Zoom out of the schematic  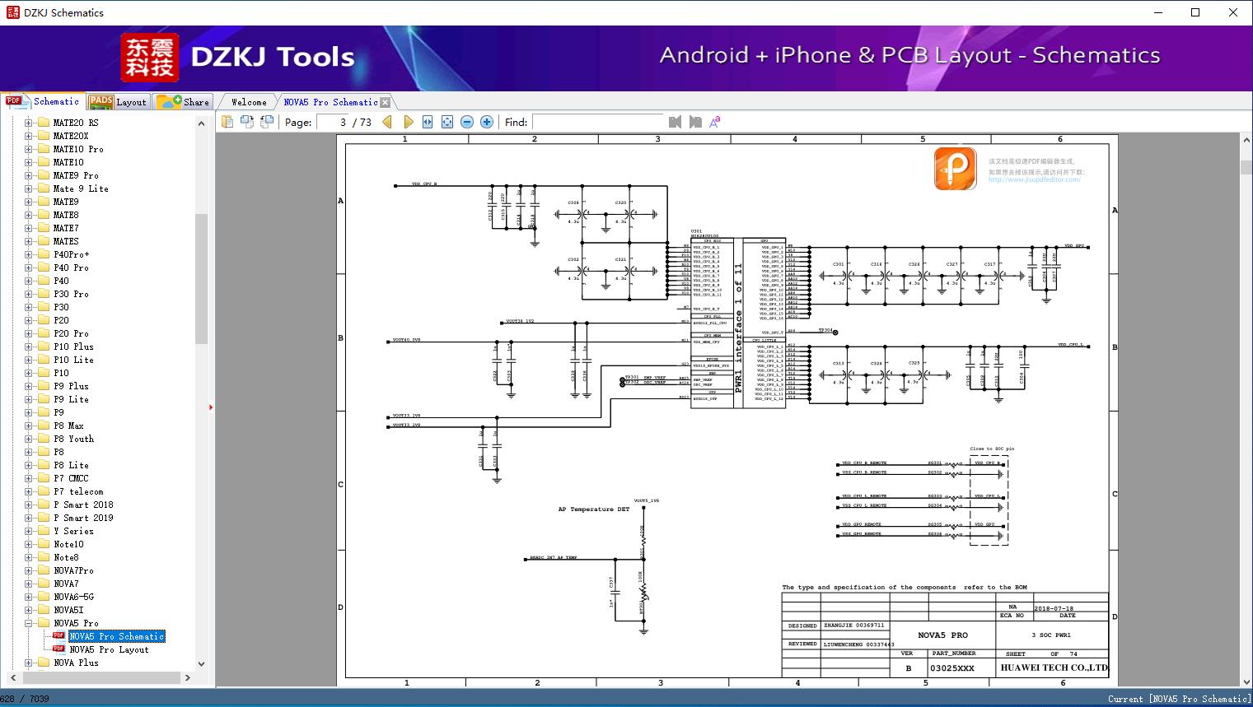click(467, 122)
